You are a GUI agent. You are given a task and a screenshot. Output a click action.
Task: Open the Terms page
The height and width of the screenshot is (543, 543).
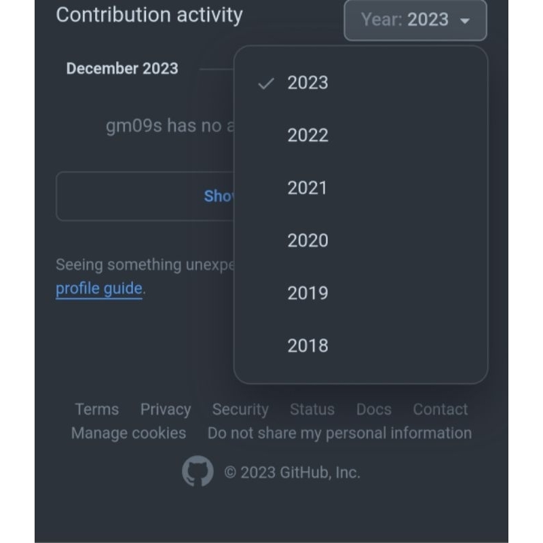[96, 409]
